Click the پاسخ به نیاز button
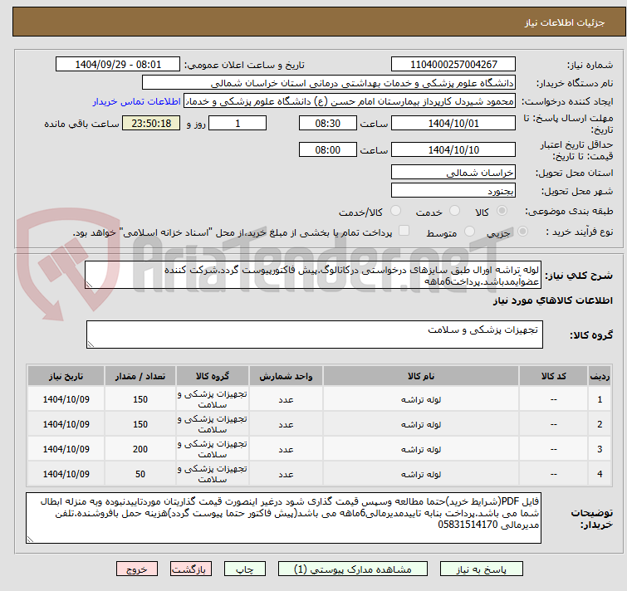The width and height of the screenshot is (627, 591). [481, 569]
